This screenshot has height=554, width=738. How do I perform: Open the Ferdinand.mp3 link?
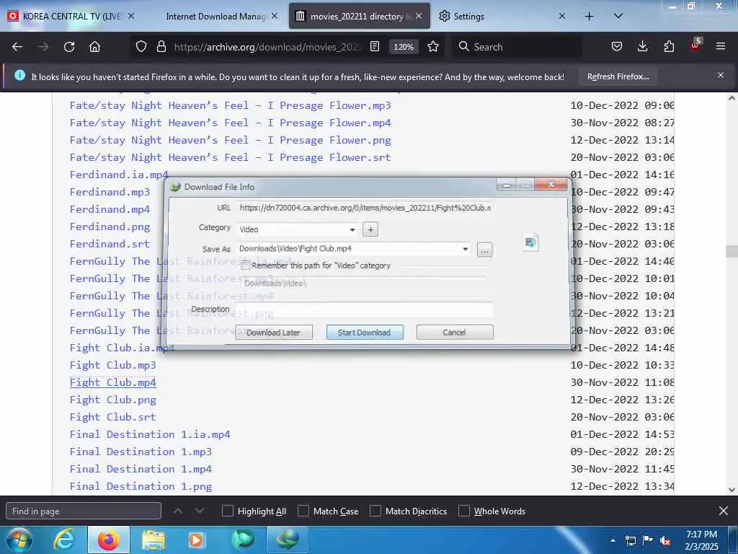point(110,192)
